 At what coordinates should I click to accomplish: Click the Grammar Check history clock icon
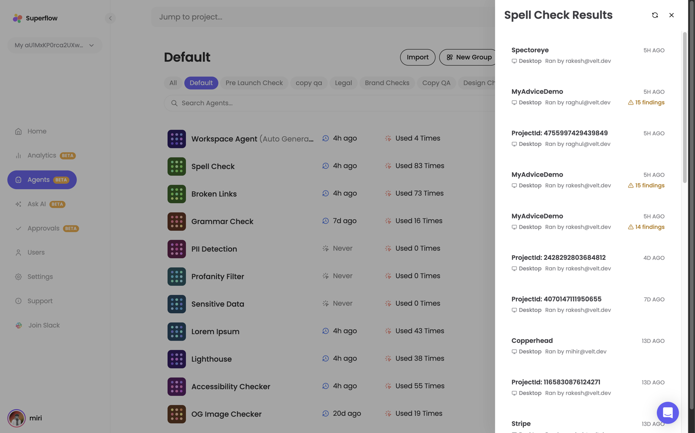click(325, 221)
